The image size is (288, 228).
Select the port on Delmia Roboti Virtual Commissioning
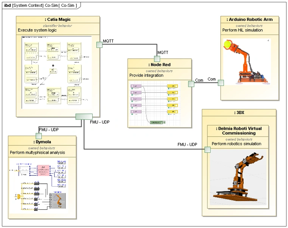coord(207,150)
